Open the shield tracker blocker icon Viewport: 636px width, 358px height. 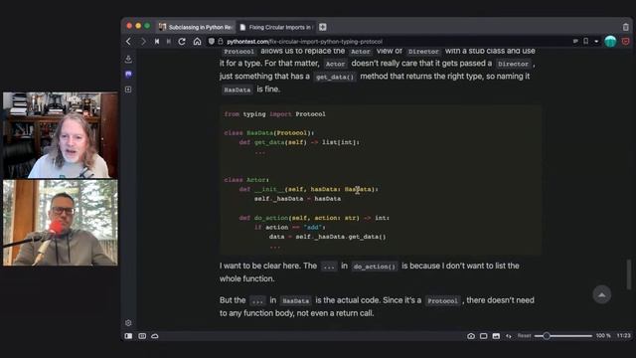(x=212, y=42)
